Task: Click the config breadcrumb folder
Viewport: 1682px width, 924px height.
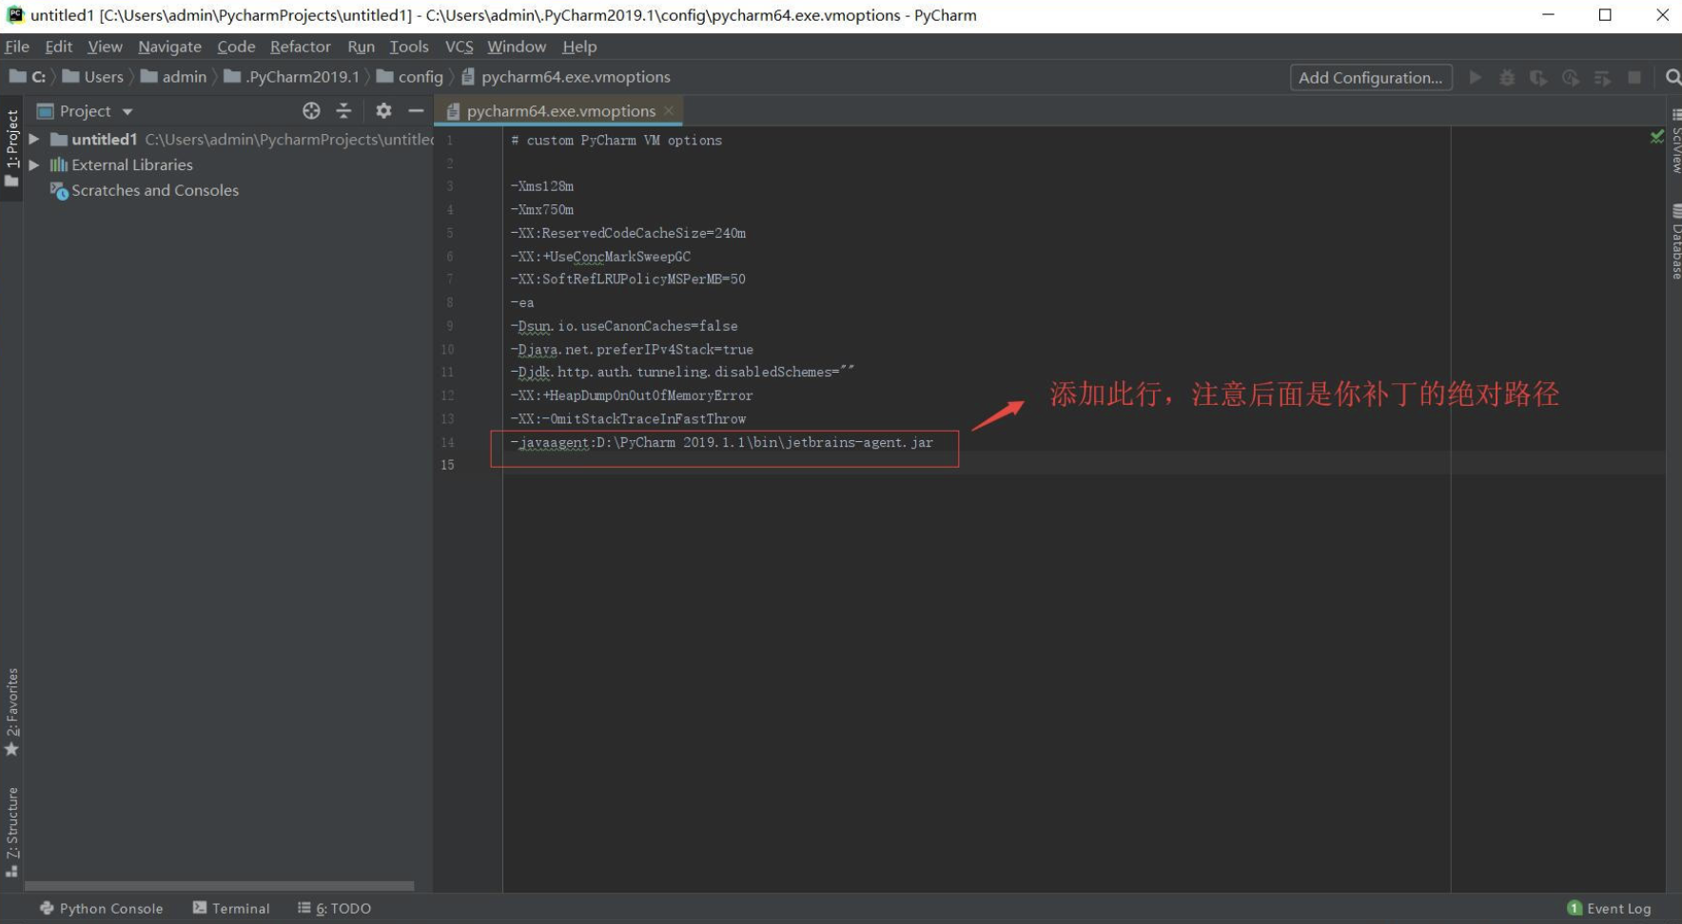Action: [410, 77]
